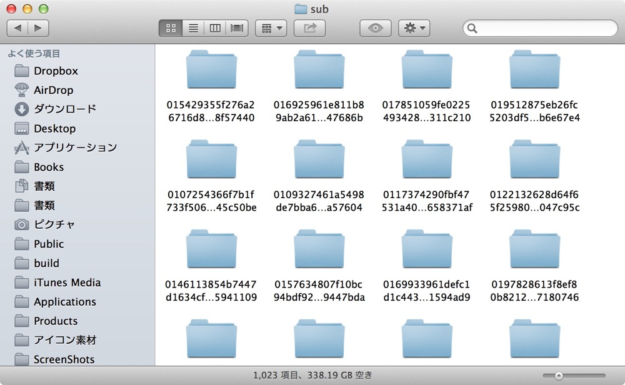625x385 pixels.
Task: Click the folder name 0109327461a5498 de7bba6…a57604
Action: pyautogui.click(x=319, y=201)
